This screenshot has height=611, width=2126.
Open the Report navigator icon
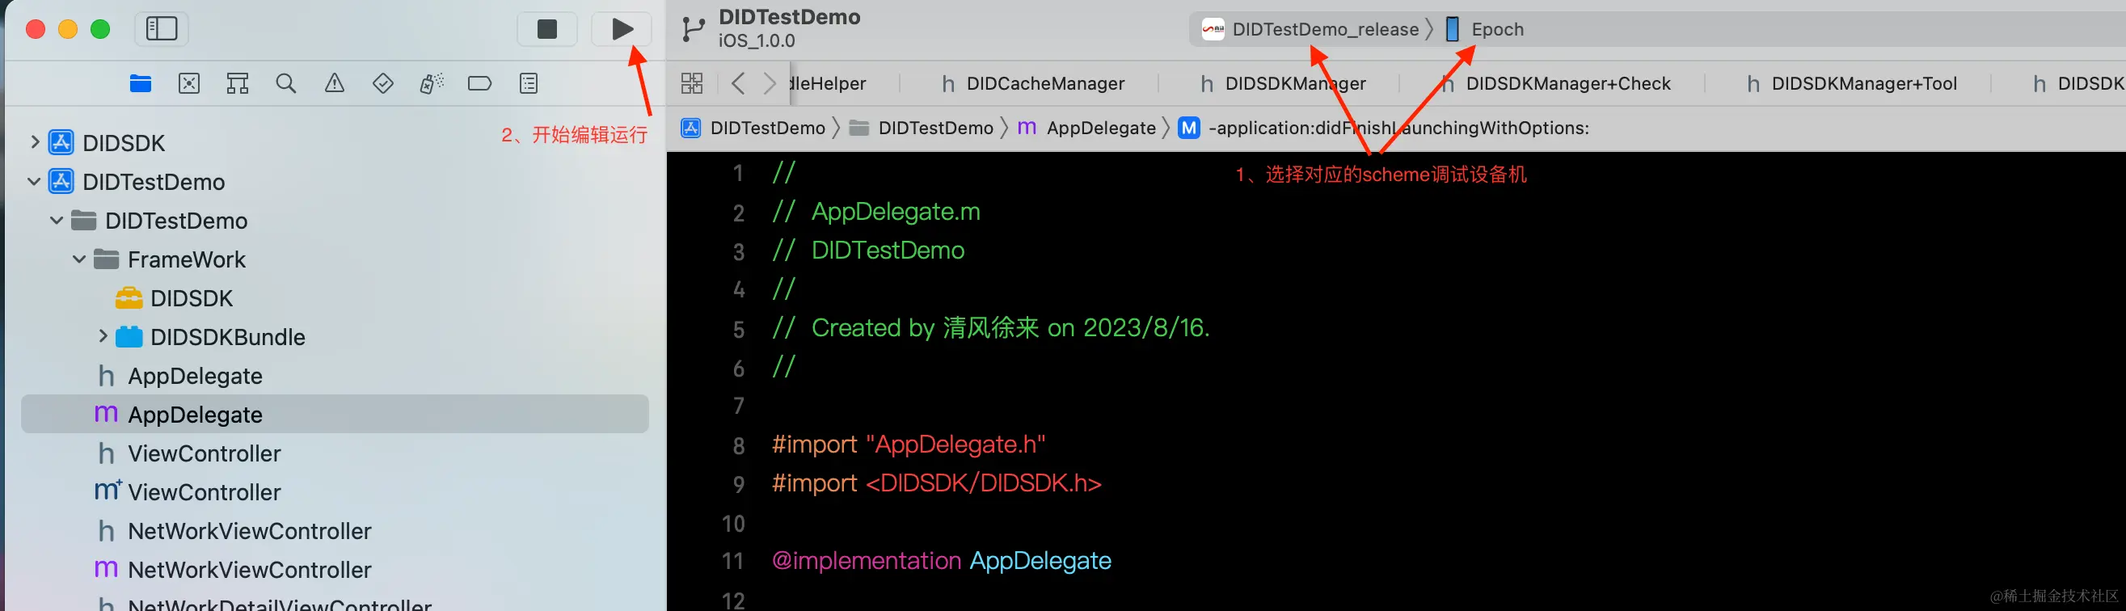529,83
